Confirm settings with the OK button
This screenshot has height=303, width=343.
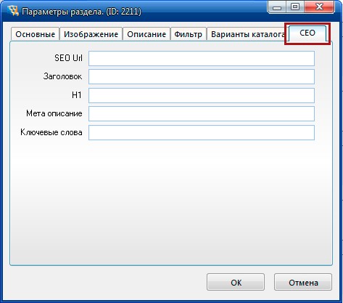236,282
